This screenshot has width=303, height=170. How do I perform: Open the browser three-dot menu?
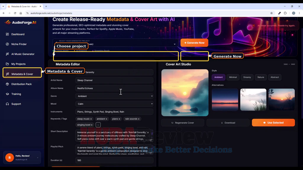(x=299, y=13)
